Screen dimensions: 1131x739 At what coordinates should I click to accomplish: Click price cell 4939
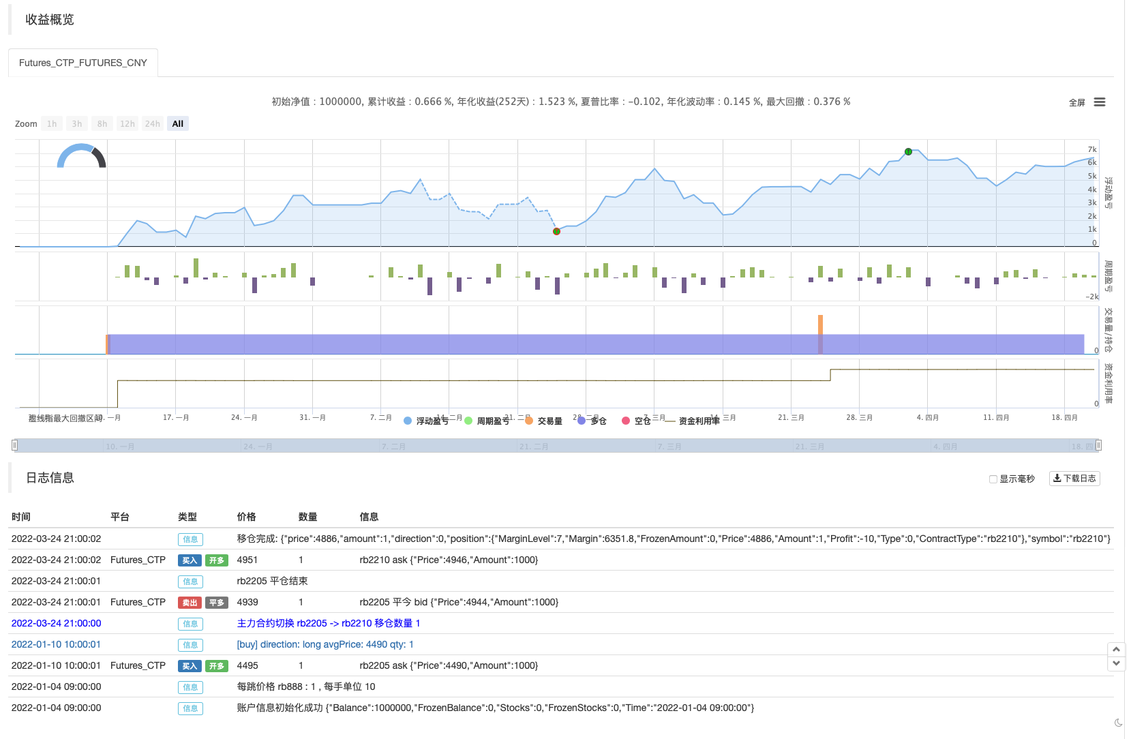[247, 602]
